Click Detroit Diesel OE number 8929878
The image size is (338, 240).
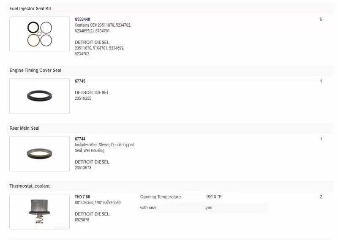click(82, 220)
